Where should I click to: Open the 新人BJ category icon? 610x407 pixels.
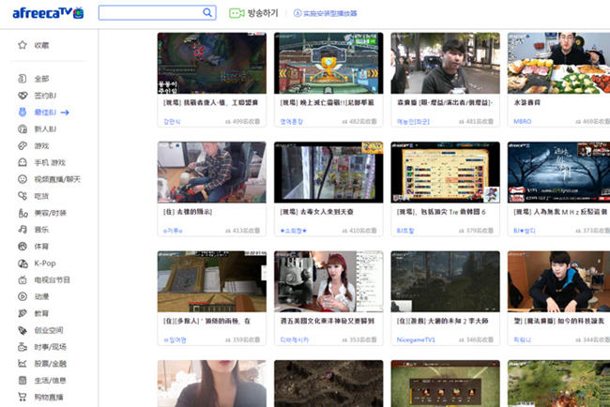pos(23,128)
